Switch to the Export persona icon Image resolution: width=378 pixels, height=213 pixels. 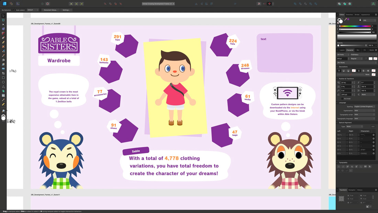point(18,4)
